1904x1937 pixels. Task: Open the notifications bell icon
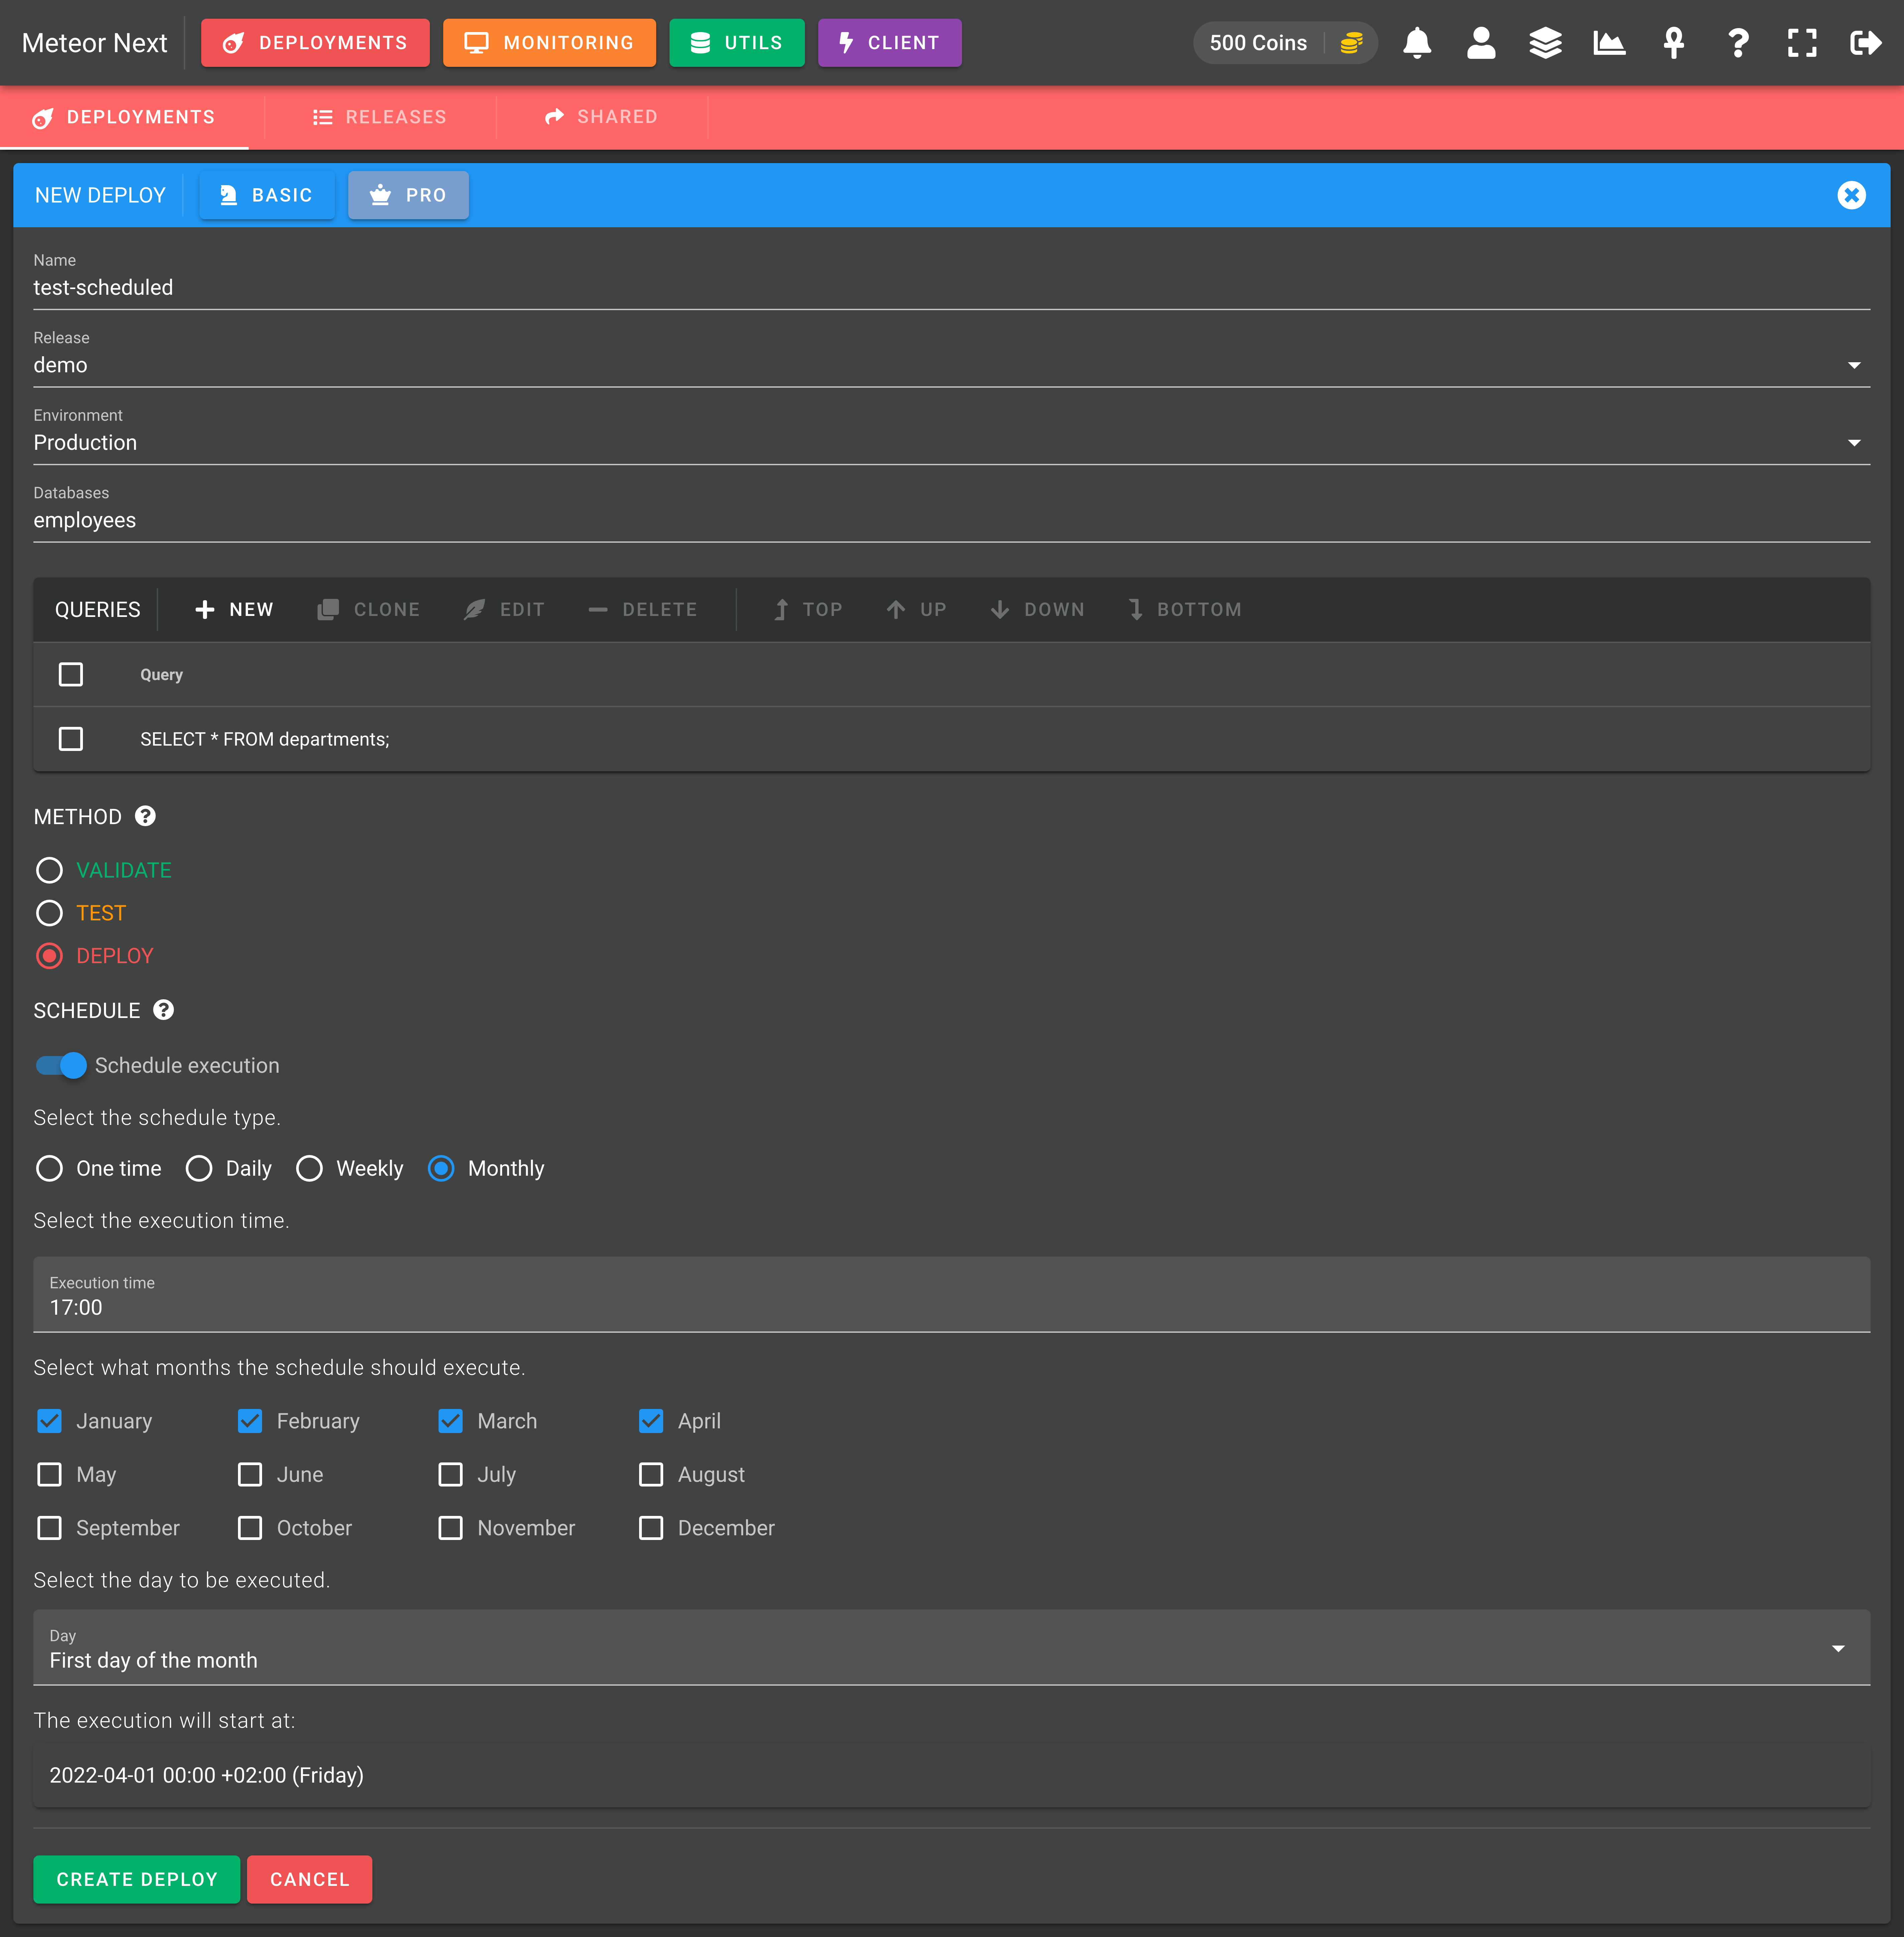[1417, 43]
